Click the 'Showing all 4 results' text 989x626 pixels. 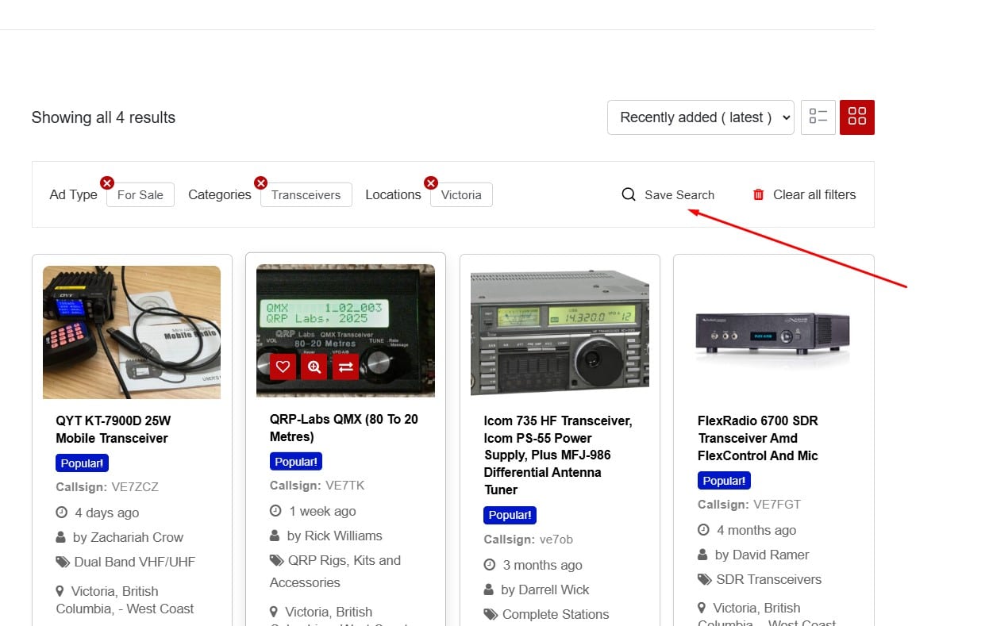click(103, 117)
